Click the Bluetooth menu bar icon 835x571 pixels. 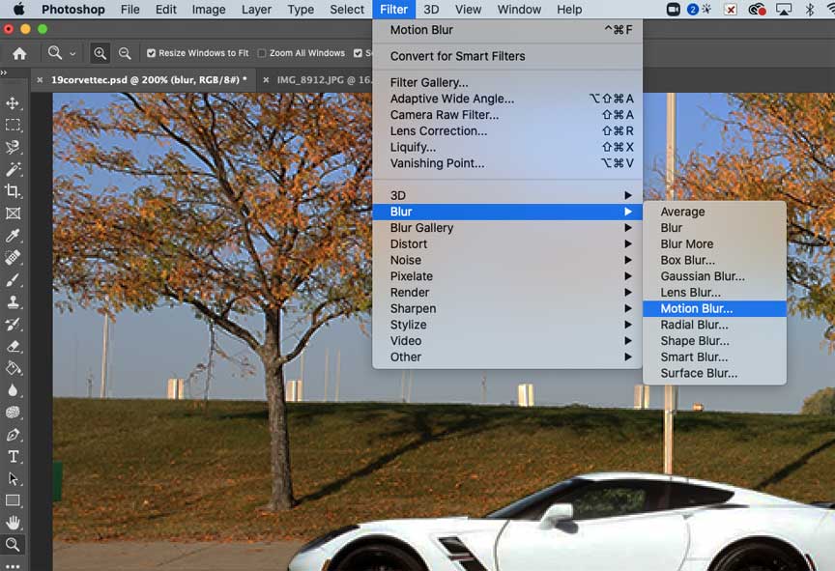point(810,9)
